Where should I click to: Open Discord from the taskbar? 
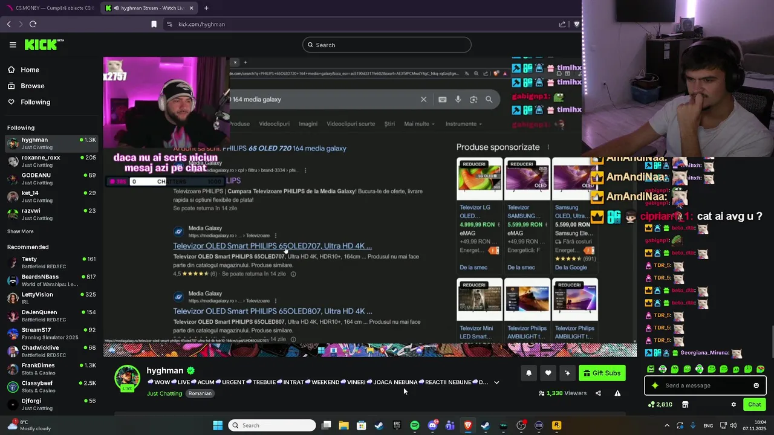pos(432,425)
